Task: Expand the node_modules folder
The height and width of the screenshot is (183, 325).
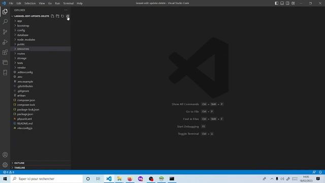Action: [x=41, y=40]
